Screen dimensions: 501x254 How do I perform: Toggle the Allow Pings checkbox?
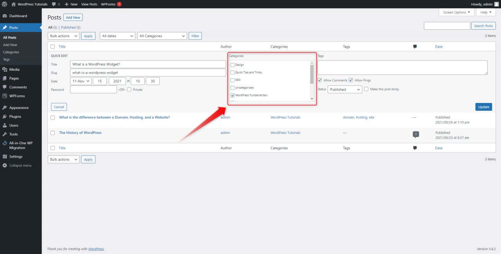click(351, 80)
